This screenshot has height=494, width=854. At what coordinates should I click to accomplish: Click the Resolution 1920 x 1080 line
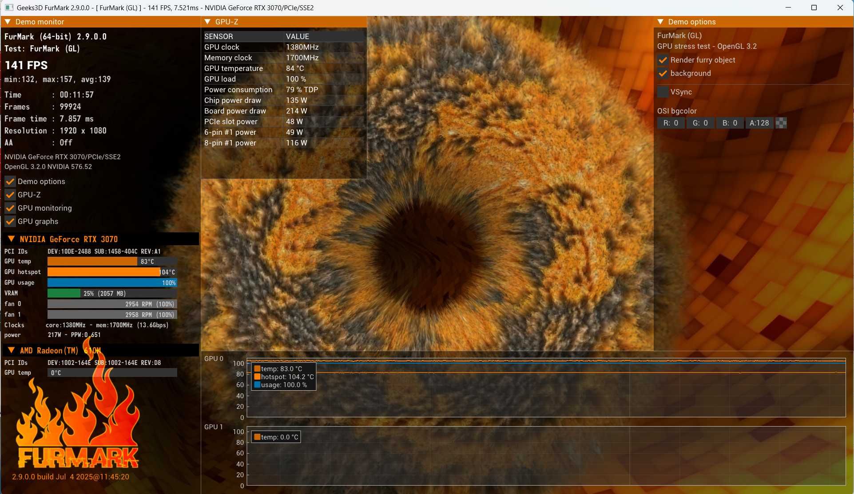point(56,130)
